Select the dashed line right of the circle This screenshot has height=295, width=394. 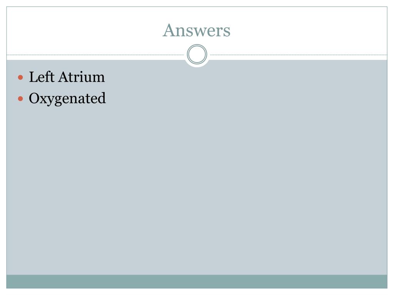[x=299, y=55]
